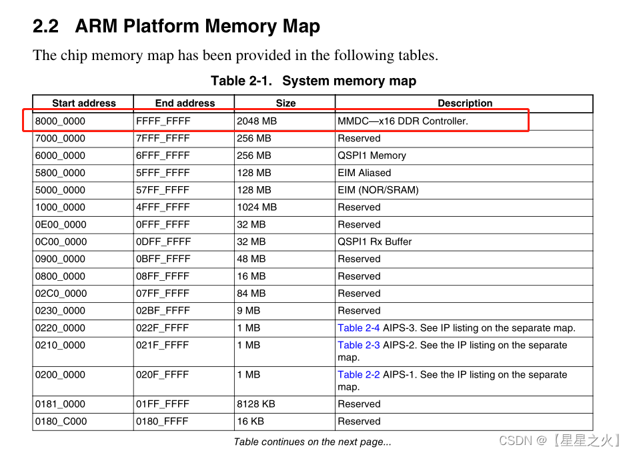Click the 'Description' column header

pos(464,103)
